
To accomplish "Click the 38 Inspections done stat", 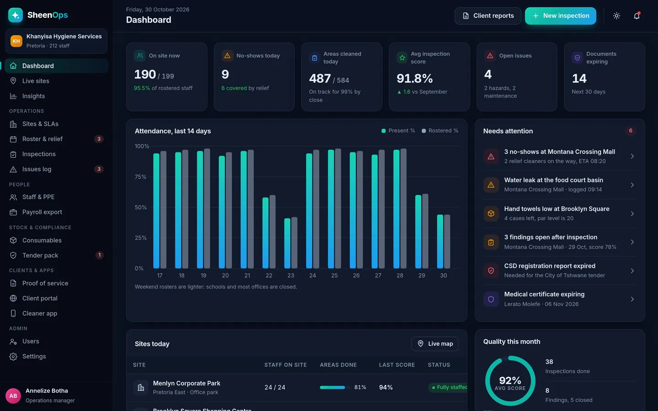I will pos(590,366).
